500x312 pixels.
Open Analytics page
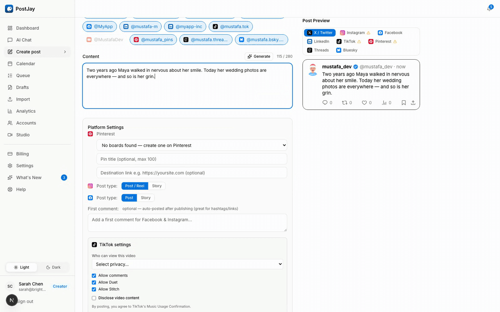(37, 111)
